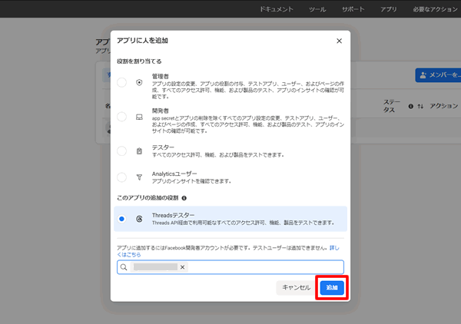The width and height of the screenshot is (461, 324).
Task: Click the info icon beside ステータス column
Action: pos(411,107)
